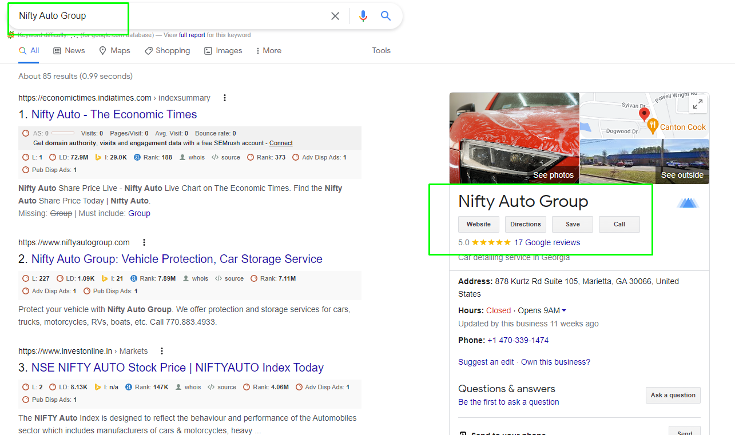The image size is (735, 435).
Task: View source for the investonline.in result
Action: tap(222, 387)
